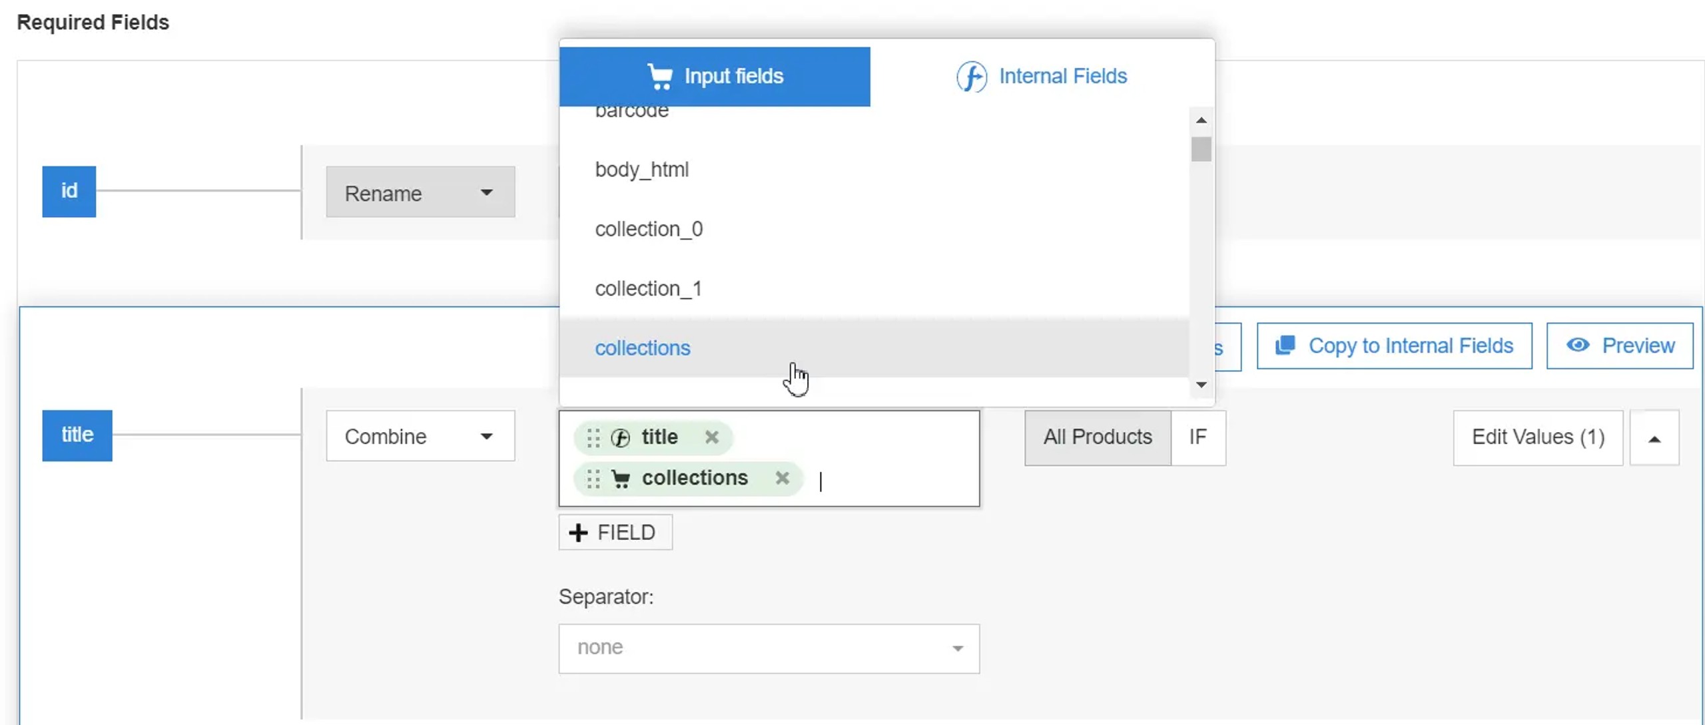
Task: Add another field with + FIELD button
Action: [x=615, y=533]
